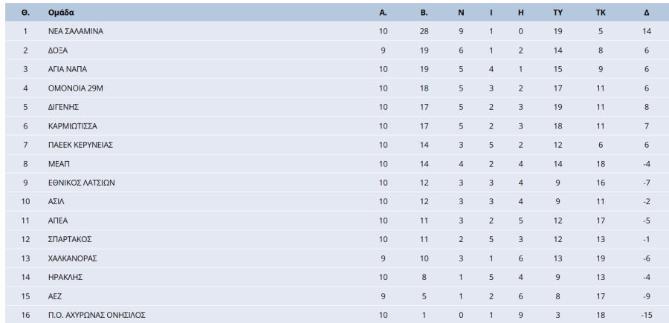Viewport: 669px width, 323px height.
Task: Click the Δ goal difference header
Action: click(x=647, y=13)
